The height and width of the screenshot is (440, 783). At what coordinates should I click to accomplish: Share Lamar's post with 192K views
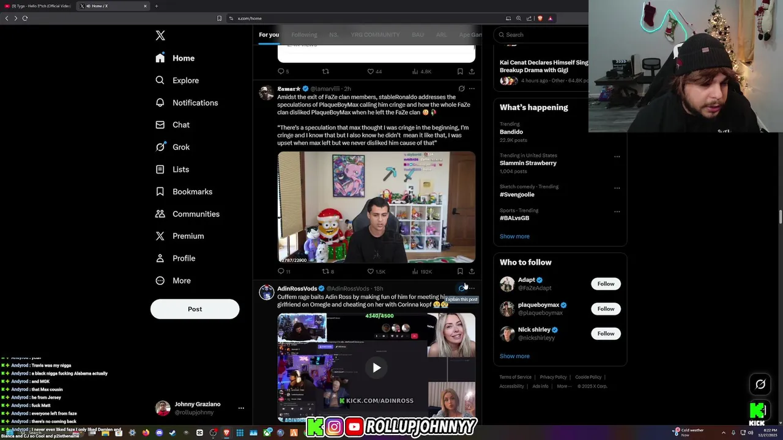pos(472,271)
